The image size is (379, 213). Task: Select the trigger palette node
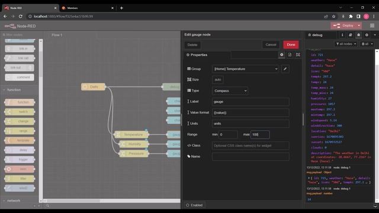click(20, 159)
